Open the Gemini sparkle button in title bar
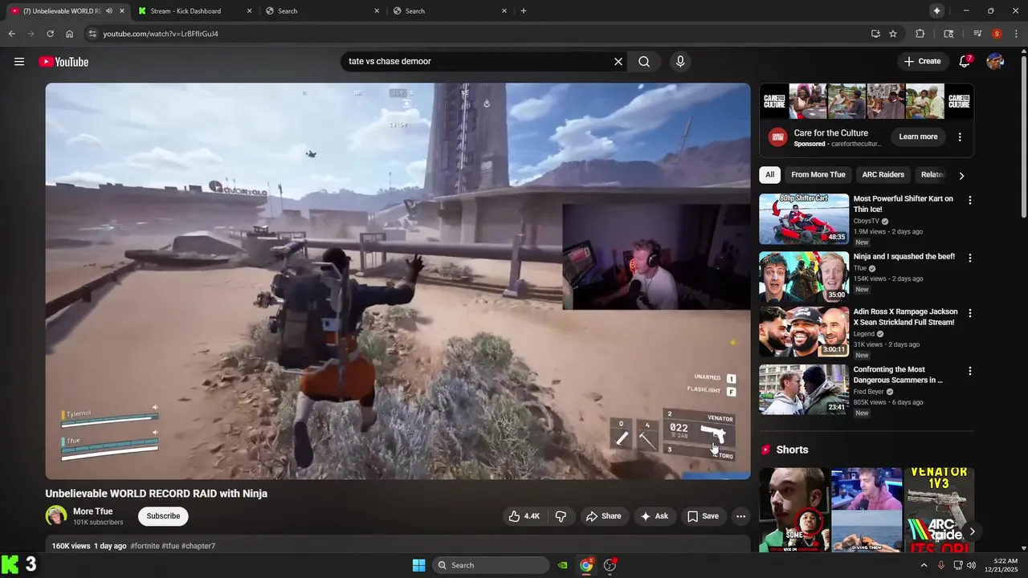1028x578 pixels. [936, 11]
